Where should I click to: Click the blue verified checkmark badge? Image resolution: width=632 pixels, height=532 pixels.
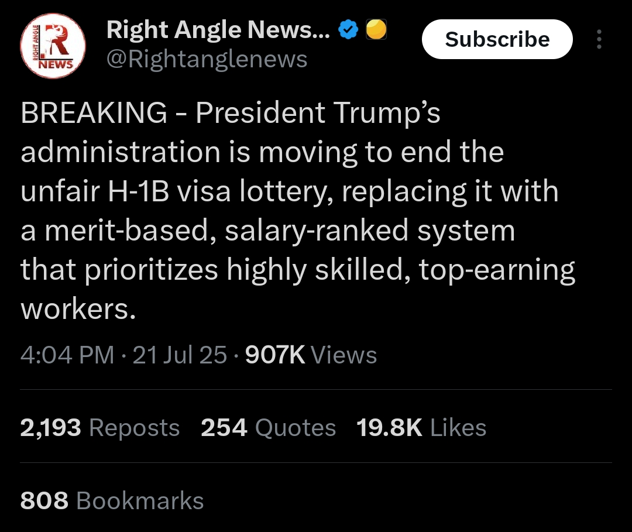click(x=348, y=29)
